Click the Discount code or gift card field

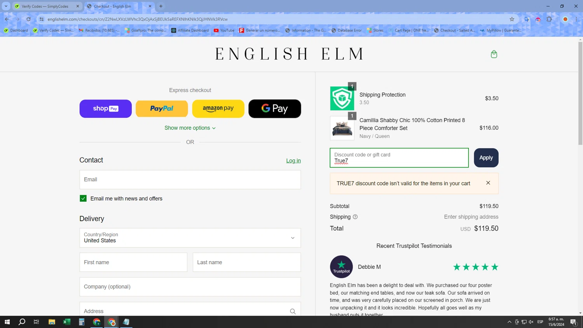(x=399, y=158)
